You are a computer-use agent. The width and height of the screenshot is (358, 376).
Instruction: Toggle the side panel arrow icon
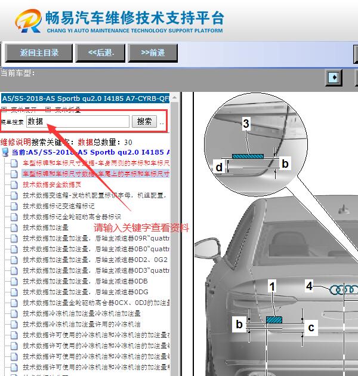pyautogui.click(x=334, y=78)
